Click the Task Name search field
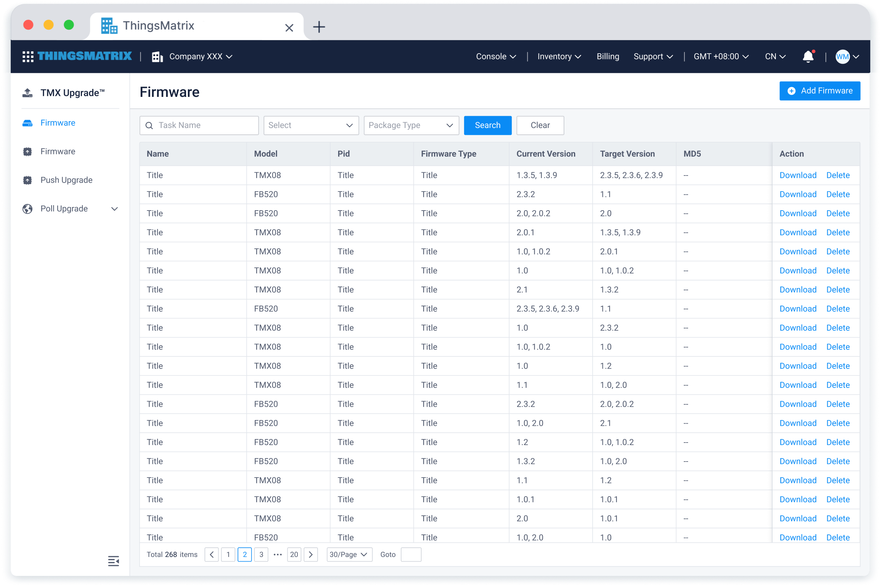Image resolution: width=881 pixels, height=587 pixels. [x=199, y=125]
